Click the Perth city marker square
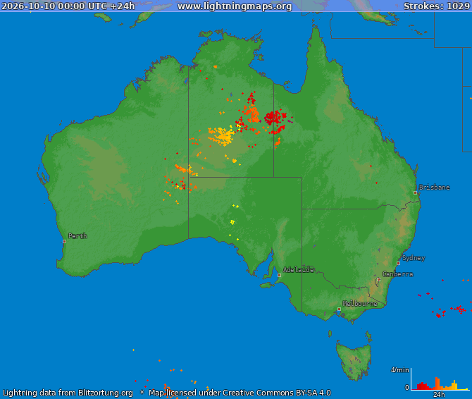The image size is (472, 399). 64,242
